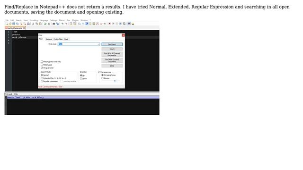
Task: Click the Show All Characters icon
Action: 83,24
